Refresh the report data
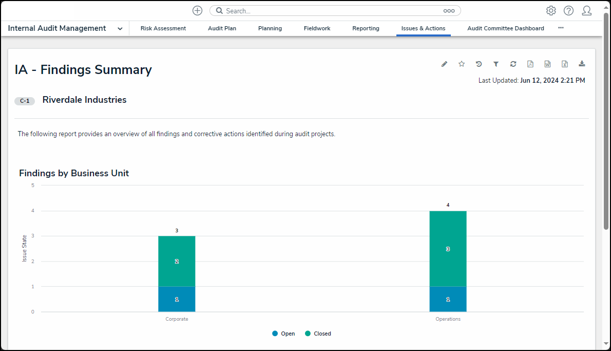 tap(513, 64)
